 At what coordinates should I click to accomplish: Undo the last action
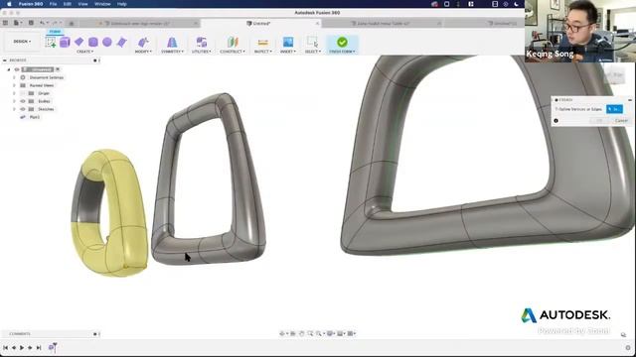pos(42,23)
